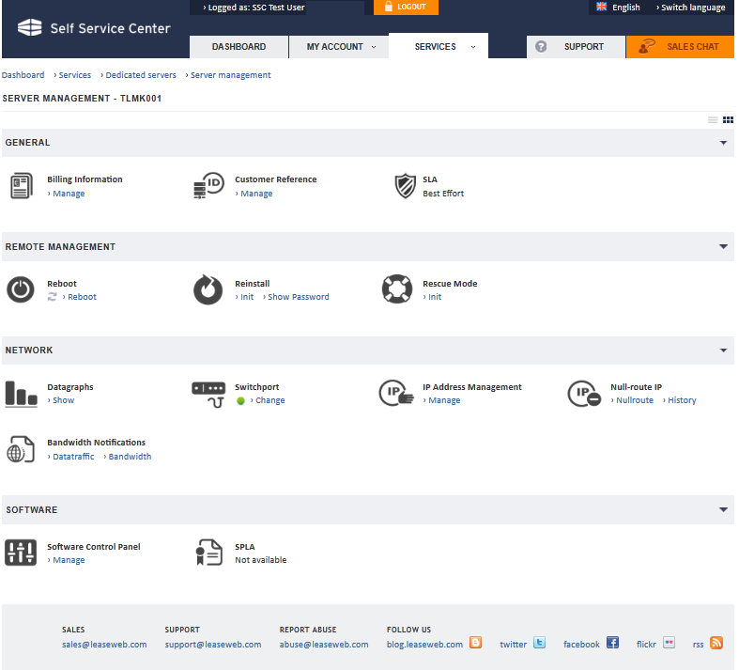Collapse the General section
This screenshot has width=739, height=670.
(x=723, y=144)
